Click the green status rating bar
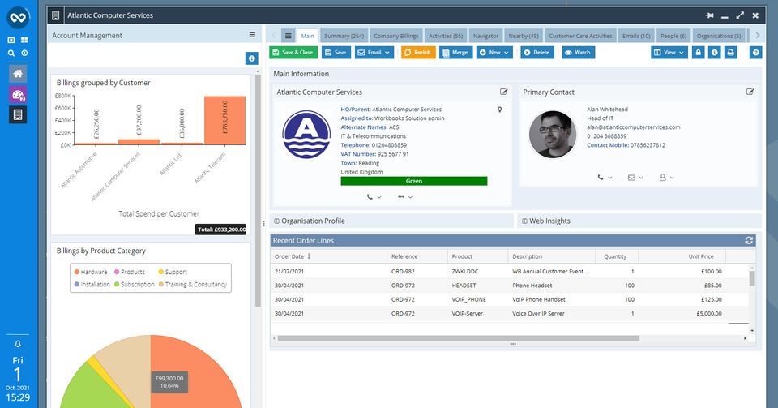The height and width of the screenshot is (408, 778). click(414, 181)
